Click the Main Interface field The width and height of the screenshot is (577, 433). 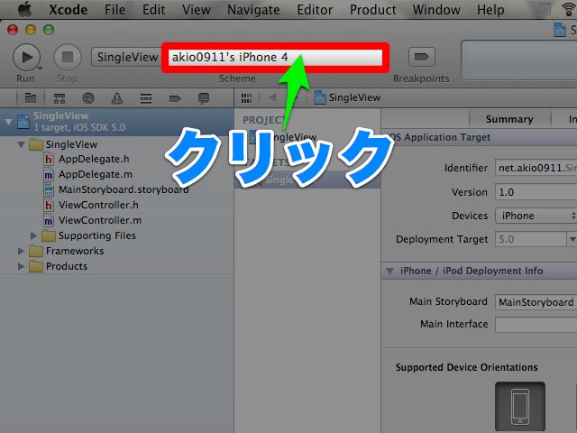pyautogui.click(x=536, y=325)
